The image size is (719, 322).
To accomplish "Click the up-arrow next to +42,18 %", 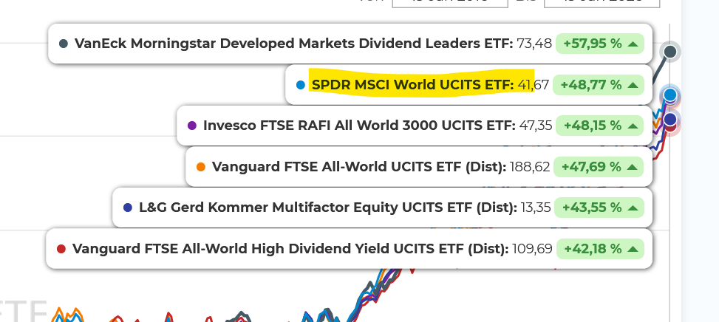I will point(633,249).
